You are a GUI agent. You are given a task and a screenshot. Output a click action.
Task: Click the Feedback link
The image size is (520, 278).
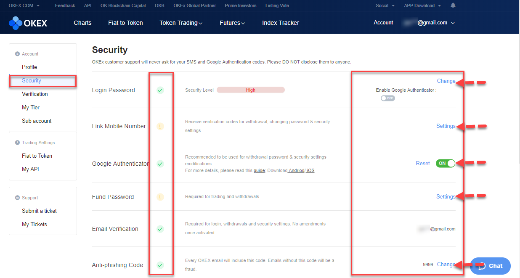coord(65,5)
